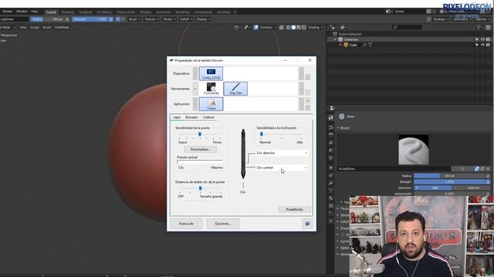Toggle strength pressure icon in header

tap(111, 19)
